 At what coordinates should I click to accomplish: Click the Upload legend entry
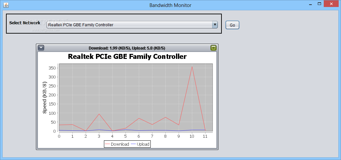[140, 144]
